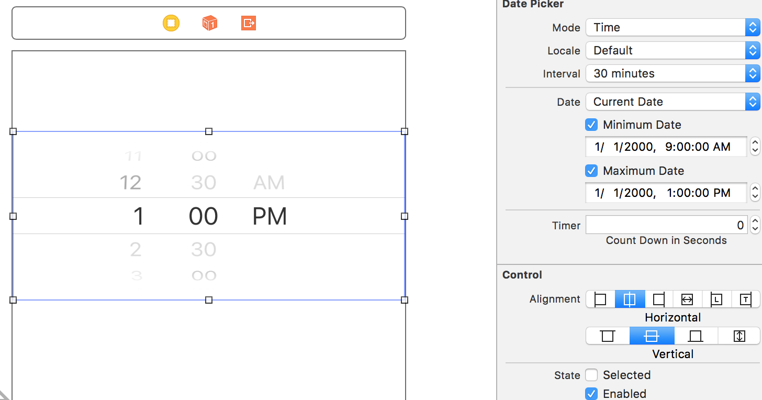Choose vertical fill alignment icon
Image resolution: width=762 pixels, height=400 pixels.
[x=739, y=336]
